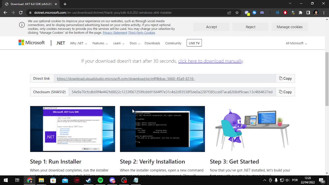Viewport: 329px width, 185px height.
Task: Open Chrome's three-dot menu
Action: tap(323, 13)
